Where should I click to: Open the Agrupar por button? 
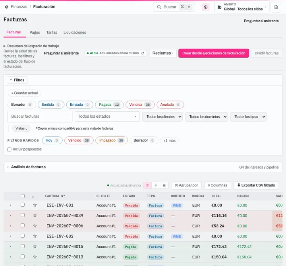tap(186, 185)
